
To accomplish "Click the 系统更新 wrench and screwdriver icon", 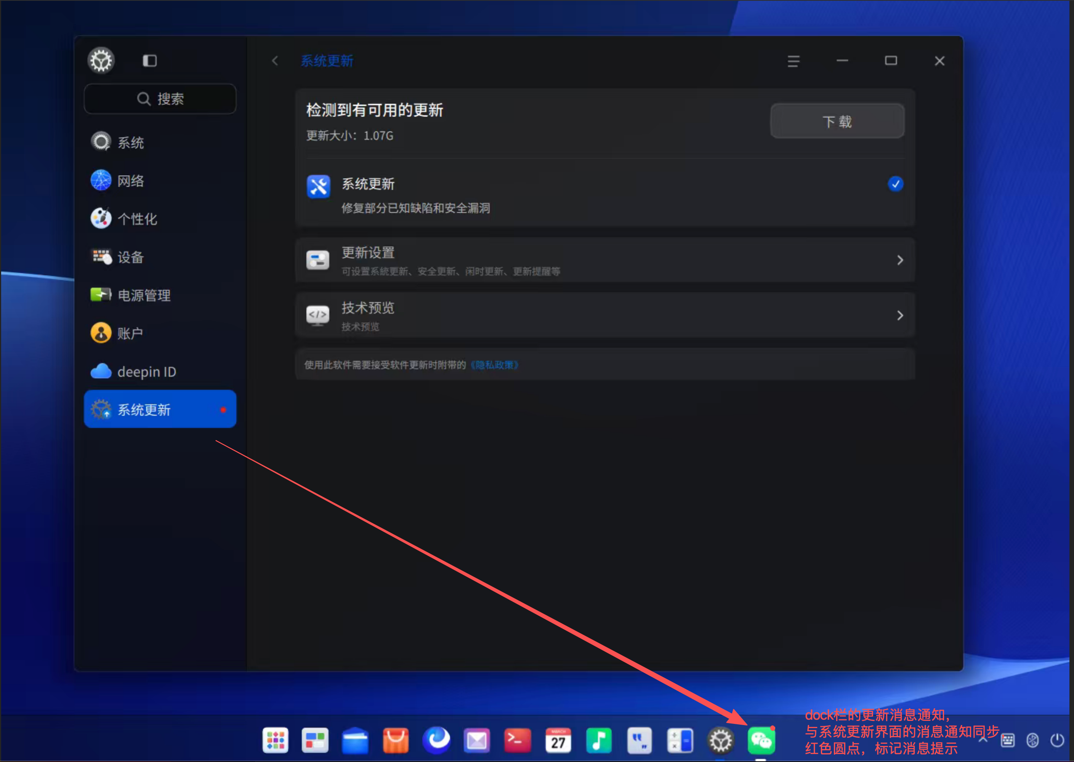I will 318,187.
